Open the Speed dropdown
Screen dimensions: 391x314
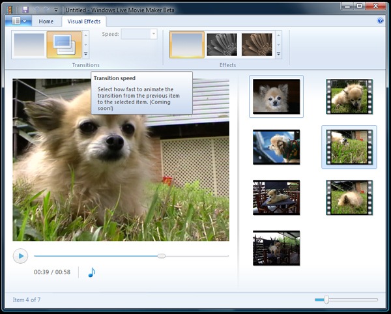pos(154,34)
